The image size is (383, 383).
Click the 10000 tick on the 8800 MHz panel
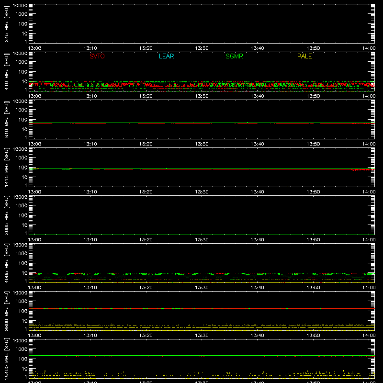(x=20, y=293)
